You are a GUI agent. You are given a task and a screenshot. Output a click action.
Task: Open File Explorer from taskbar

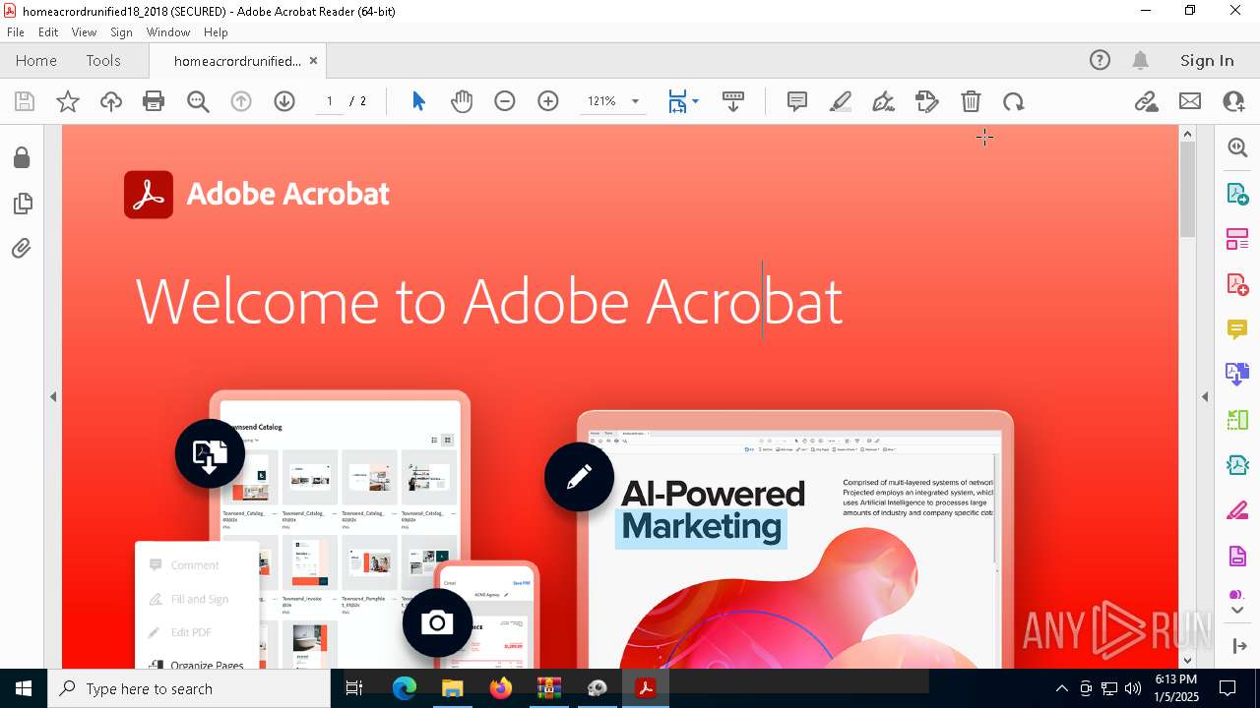point(453,688)
